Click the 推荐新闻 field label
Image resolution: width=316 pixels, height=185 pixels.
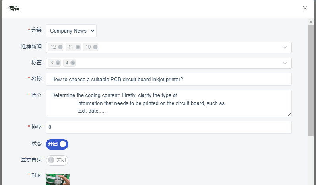click(31, 47)
